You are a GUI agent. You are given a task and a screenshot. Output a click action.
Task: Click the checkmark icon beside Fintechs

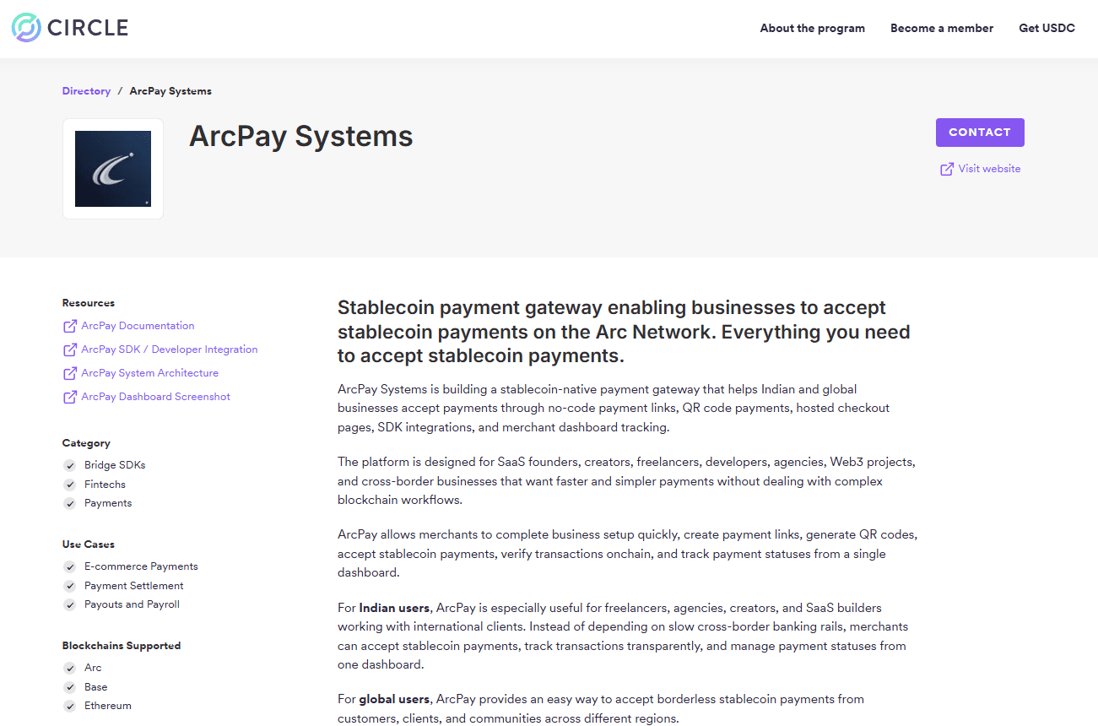(69, 485)
